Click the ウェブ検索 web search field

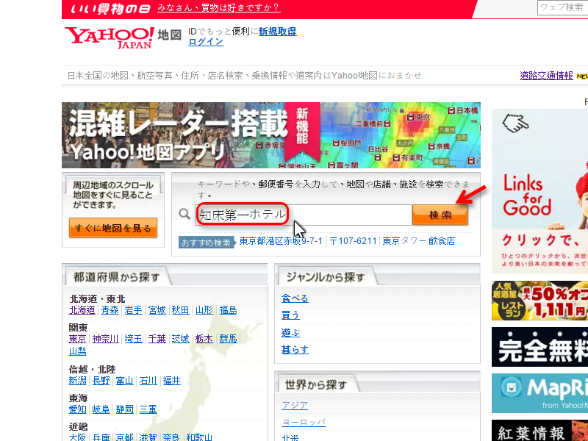562,7
